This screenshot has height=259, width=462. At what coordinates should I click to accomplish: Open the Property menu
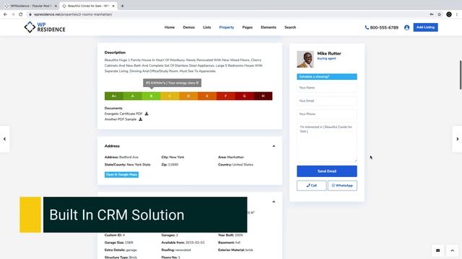point(226,27)
